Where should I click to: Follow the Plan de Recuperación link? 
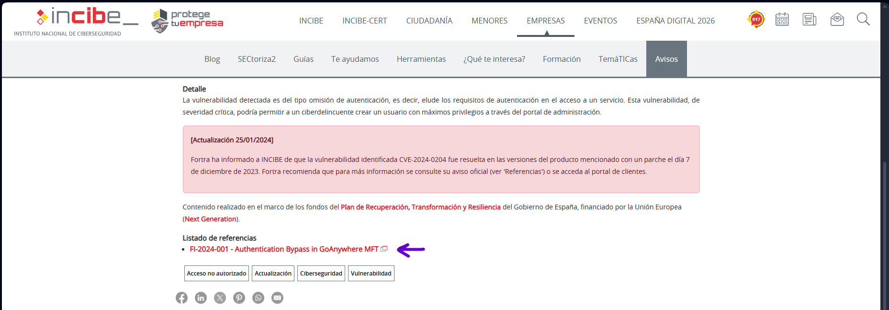[421, 207]
